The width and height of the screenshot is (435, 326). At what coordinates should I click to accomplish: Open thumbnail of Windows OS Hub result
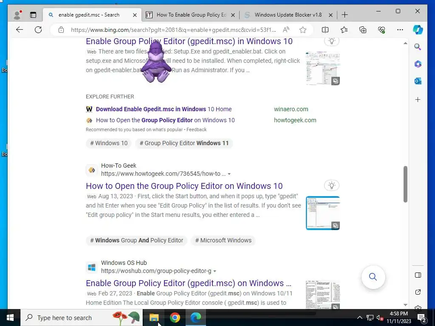[323, 295]
